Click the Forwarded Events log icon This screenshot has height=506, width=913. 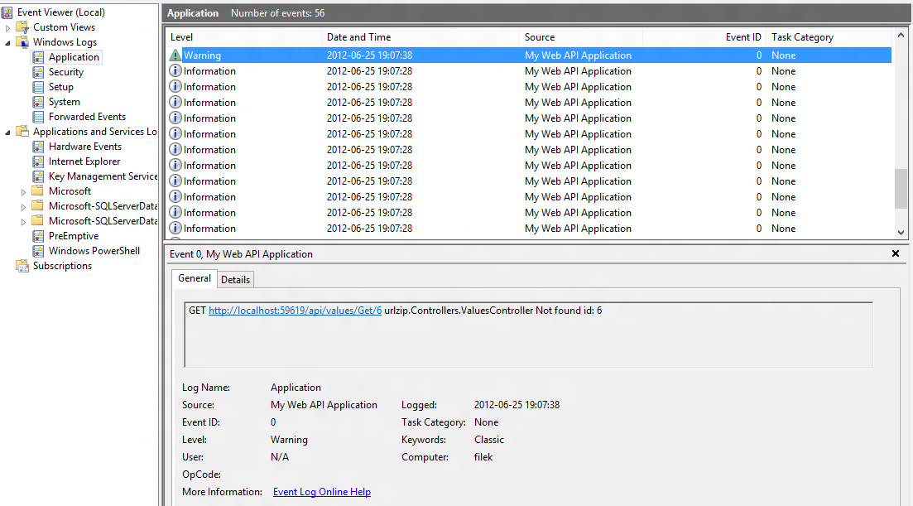[38, 117]
